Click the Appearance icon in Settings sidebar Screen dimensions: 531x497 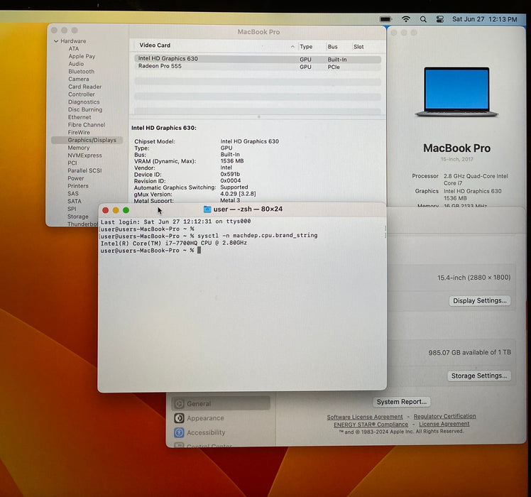tap(179, 418)
